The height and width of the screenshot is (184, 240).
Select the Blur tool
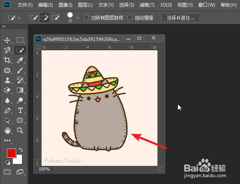pos(7,100)
